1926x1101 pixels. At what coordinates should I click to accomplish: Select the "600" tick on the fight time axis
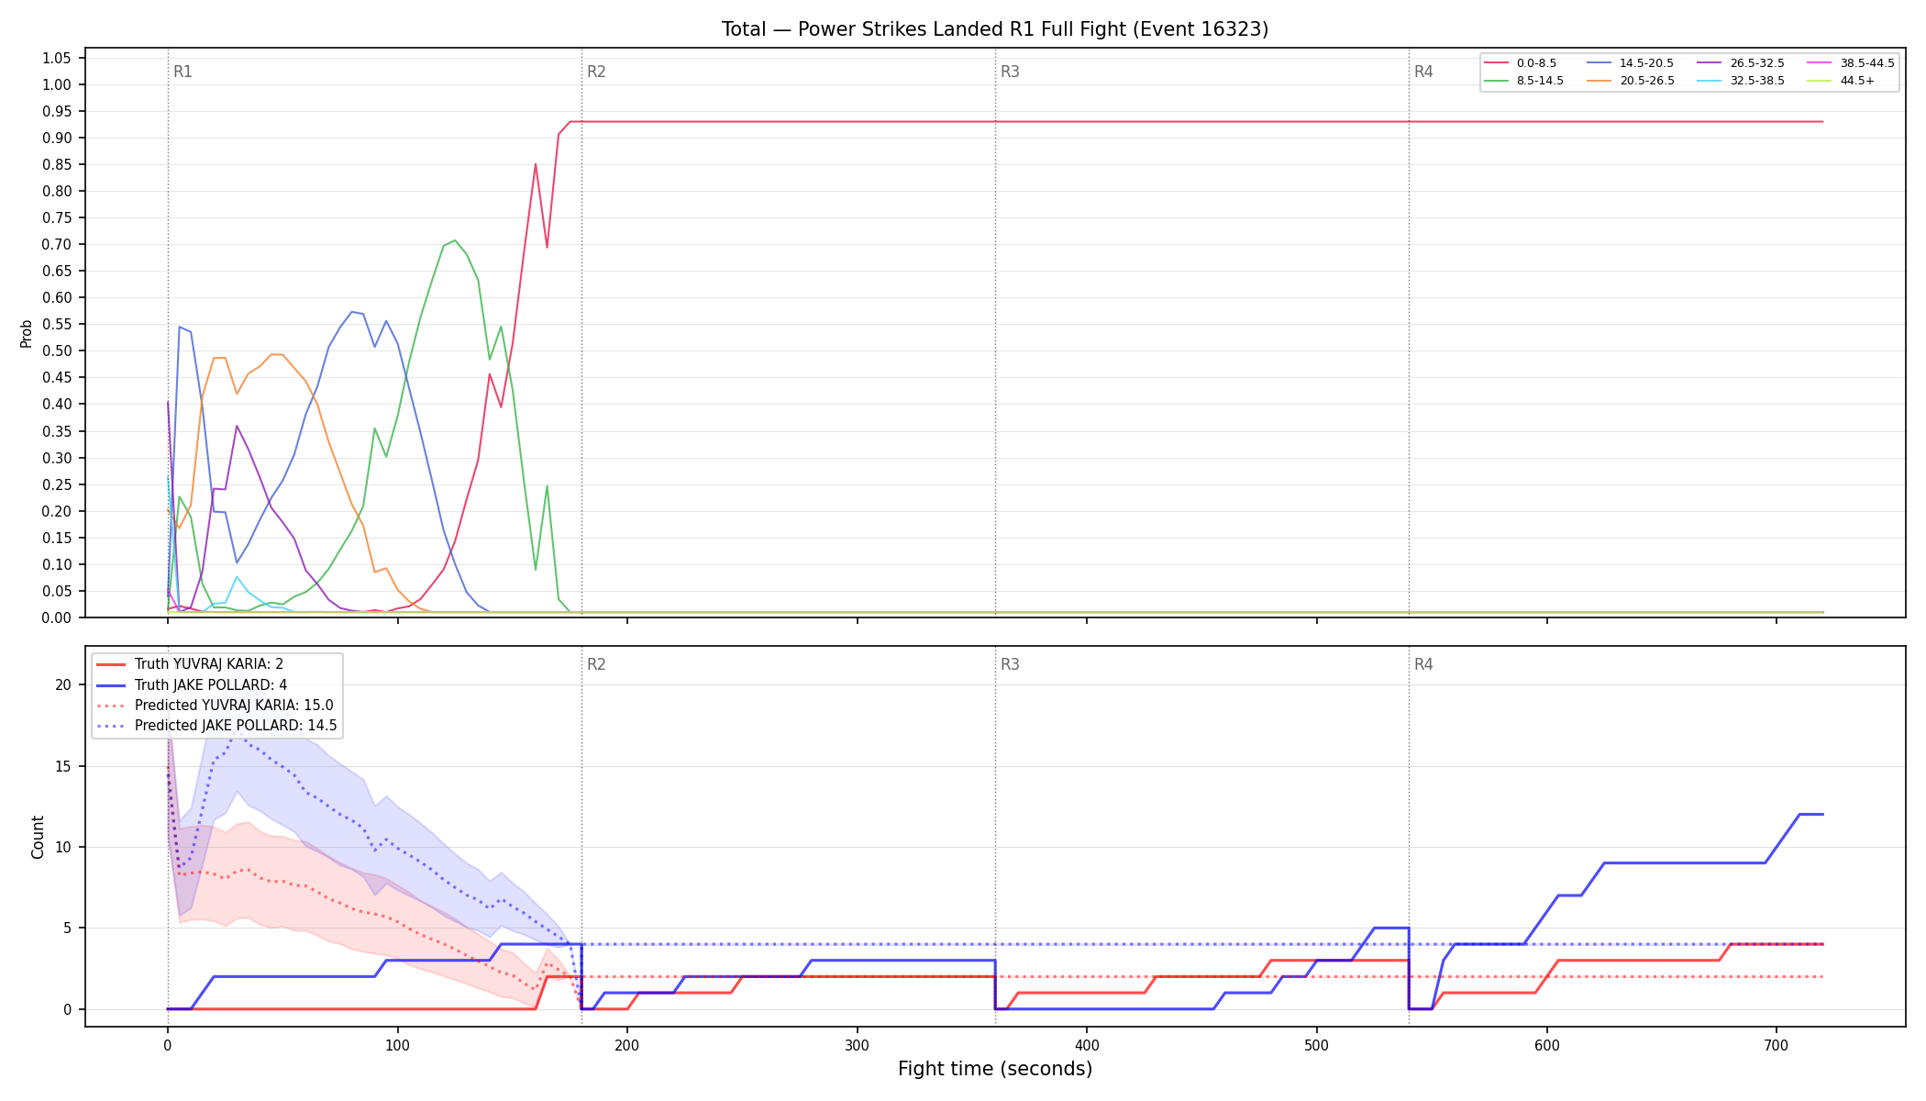1547,1045
